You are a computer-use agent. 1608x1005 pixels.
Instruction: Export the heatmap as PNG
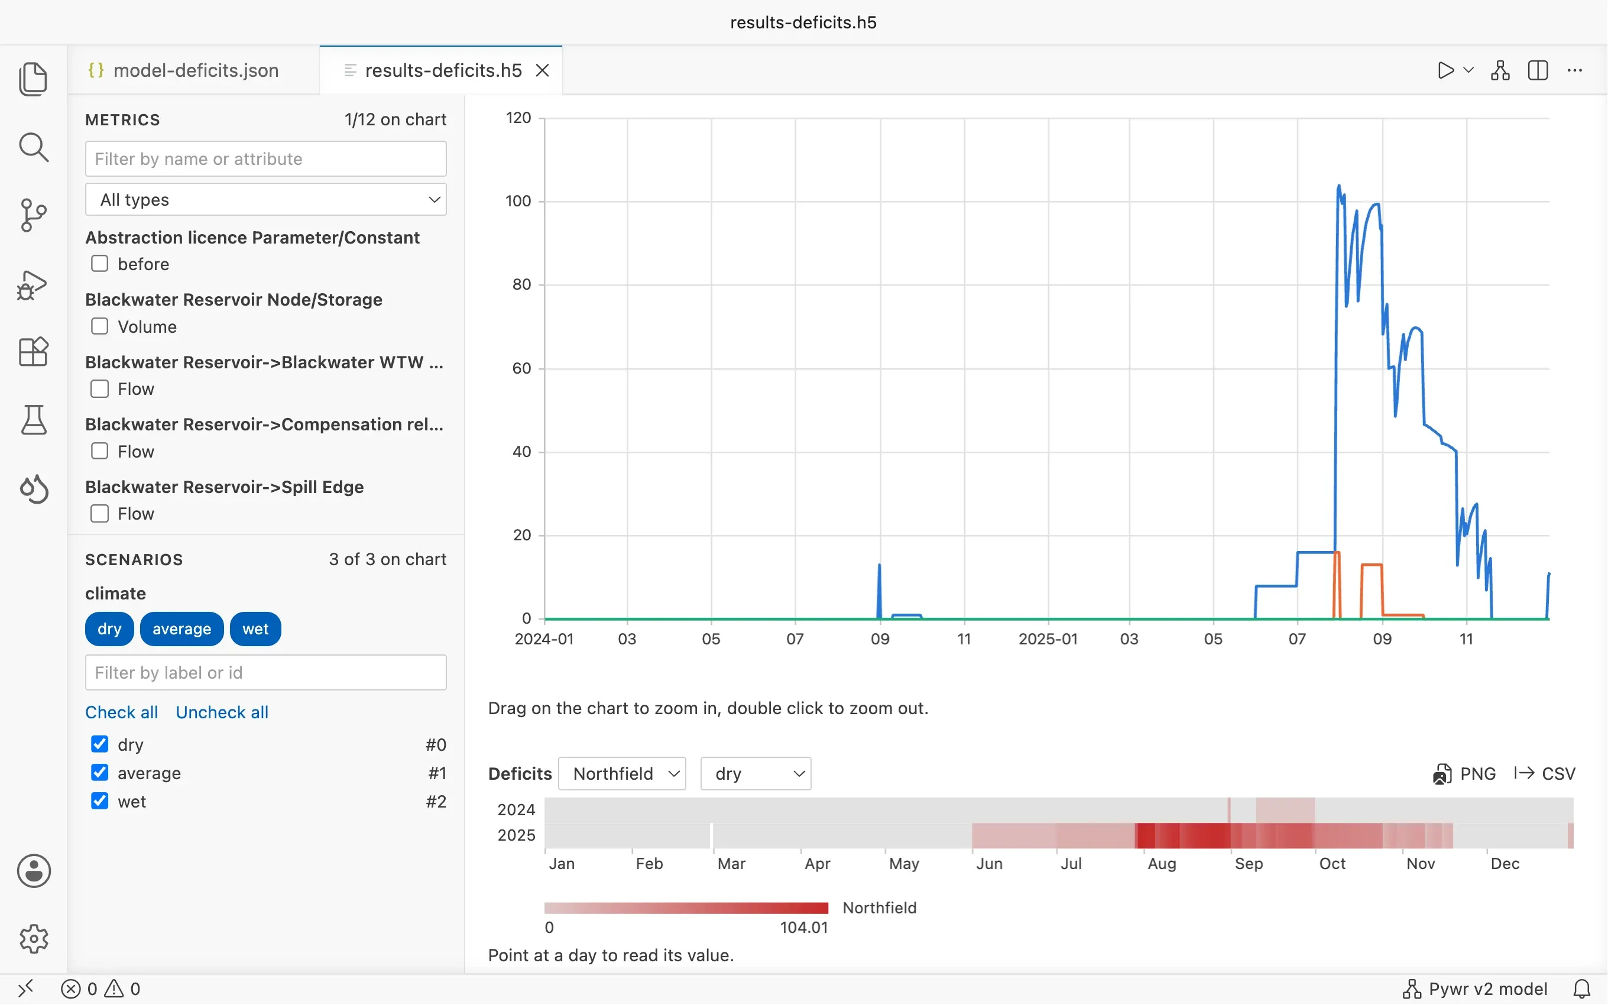[1464, 774]
